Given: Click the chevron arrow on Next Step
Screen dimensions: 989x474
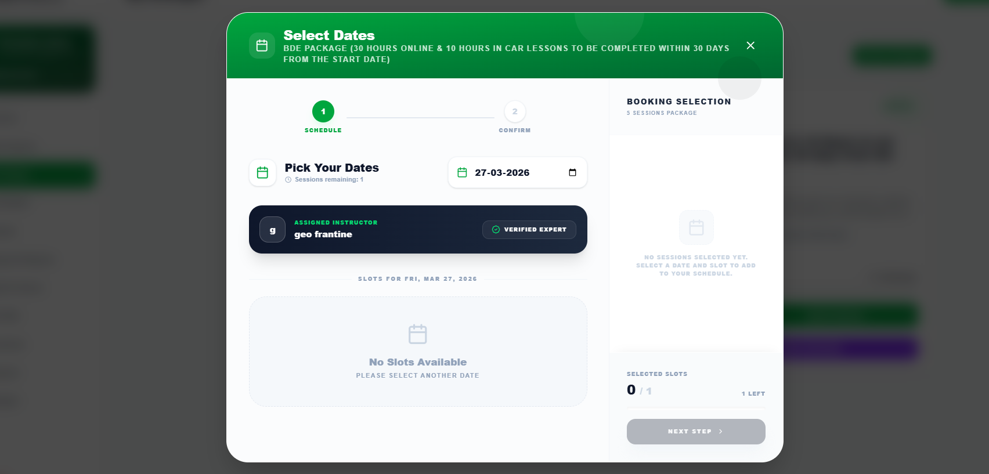Looking at the screenshot, I should coord(721,432).
